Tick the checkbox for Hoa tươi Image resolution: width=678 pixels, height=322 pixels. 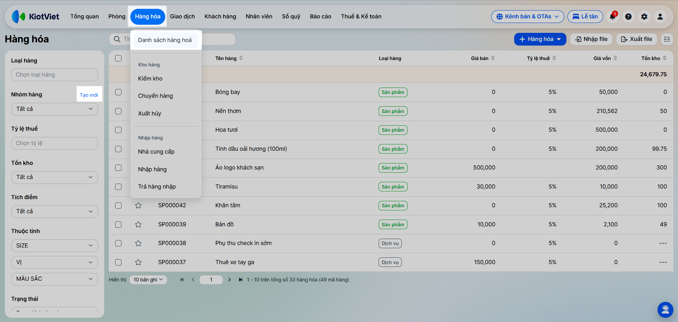[x=118, y=130]
